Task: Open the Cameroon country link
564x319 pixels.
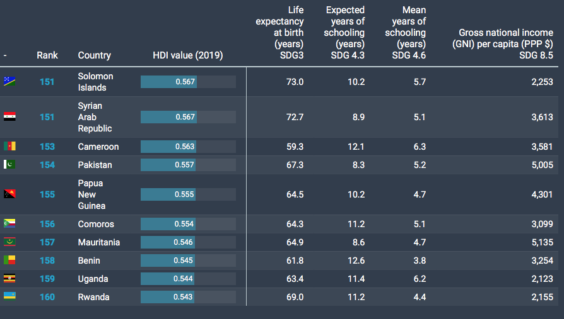Action: point(98,147)
